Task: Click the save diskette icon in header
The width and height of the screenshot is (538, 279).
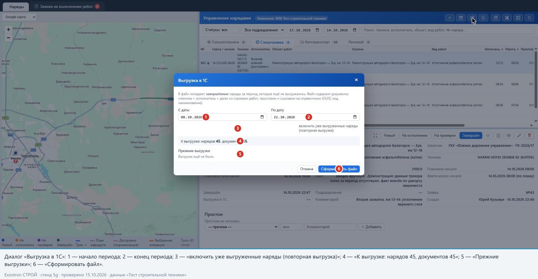Action: (x=495, y=18)
